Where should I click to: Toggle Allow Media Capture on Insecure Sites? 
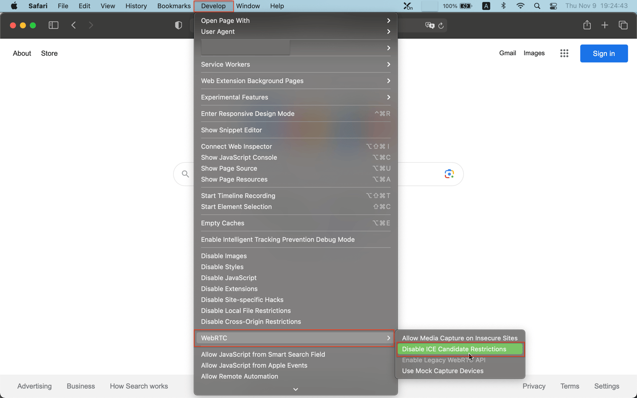[460, 338]
